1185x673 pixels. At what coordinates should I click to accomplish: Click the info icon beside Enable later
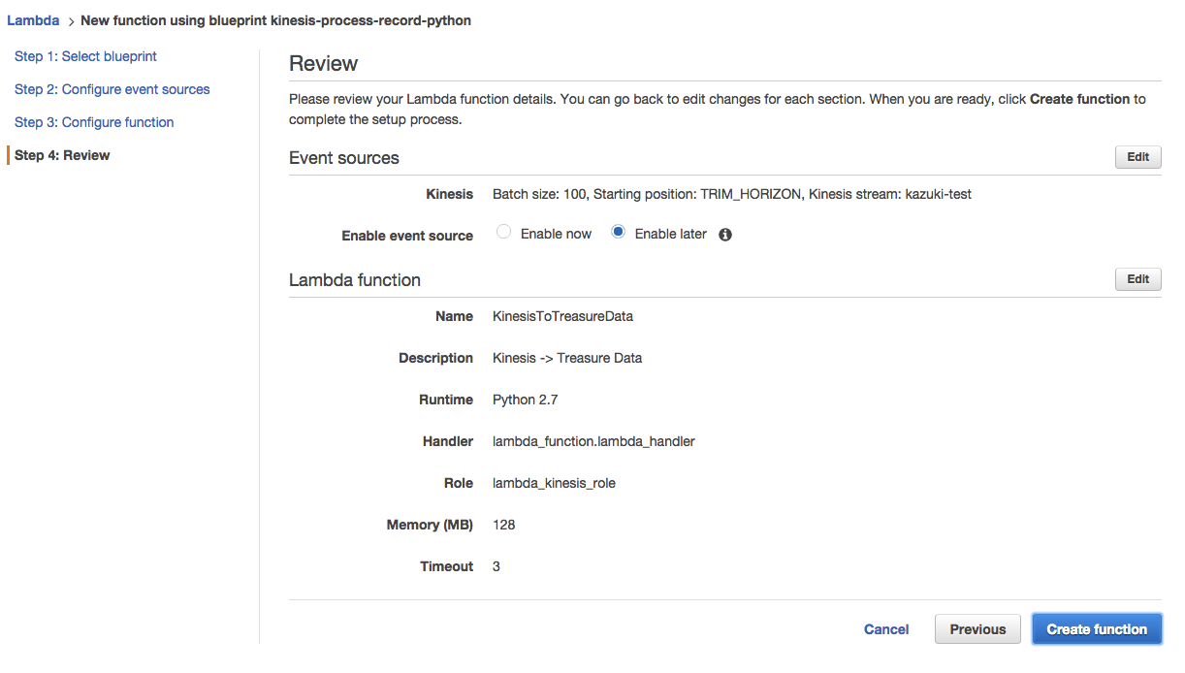[x=725, y=235]
